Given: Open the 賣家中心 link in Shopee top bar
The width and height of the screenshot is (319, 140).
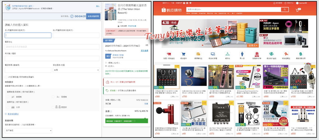Looking at the screenshot, I should 166,3.
